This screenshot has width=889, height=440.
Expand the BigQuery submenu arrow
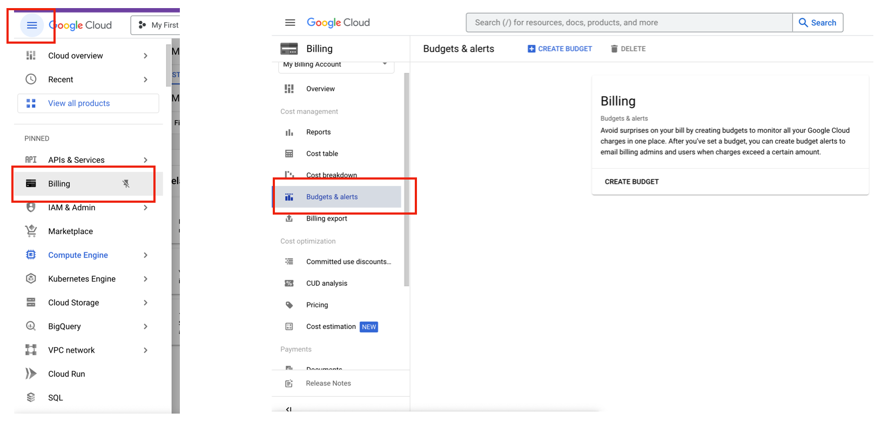pos(145,326)
